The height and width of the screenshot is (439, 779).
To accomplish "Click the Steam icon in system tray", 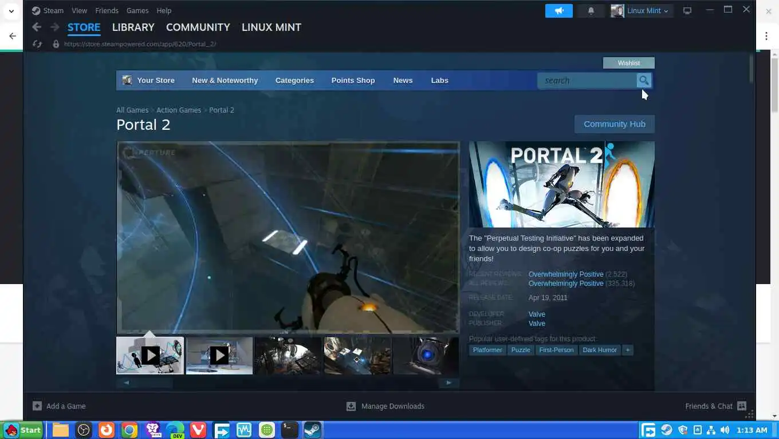I will tap(667, 430).
